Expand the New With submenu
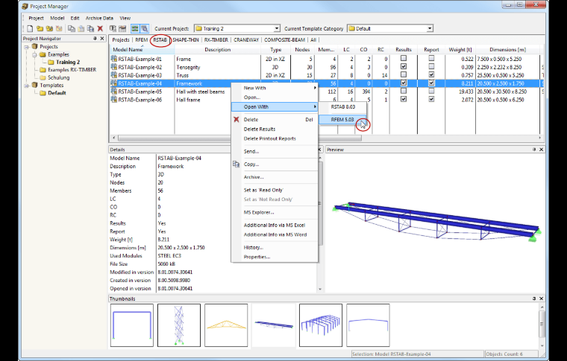 [275, 88]
